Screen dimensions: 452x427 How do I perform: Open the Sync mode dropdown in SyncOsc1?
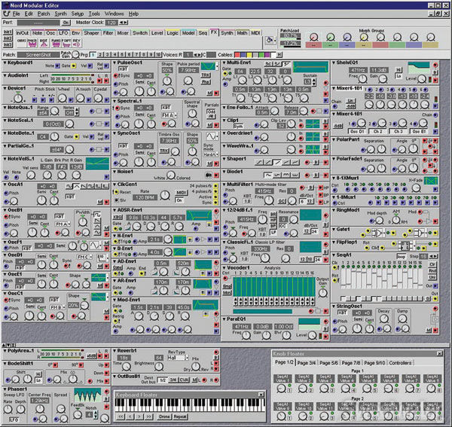211,154
